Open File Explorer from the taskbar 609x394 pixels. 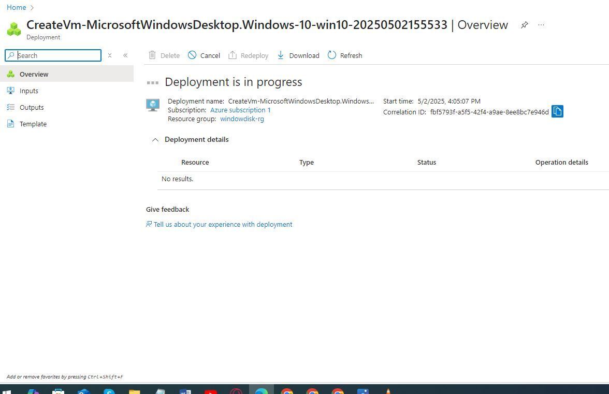click(x=135, y=391)
